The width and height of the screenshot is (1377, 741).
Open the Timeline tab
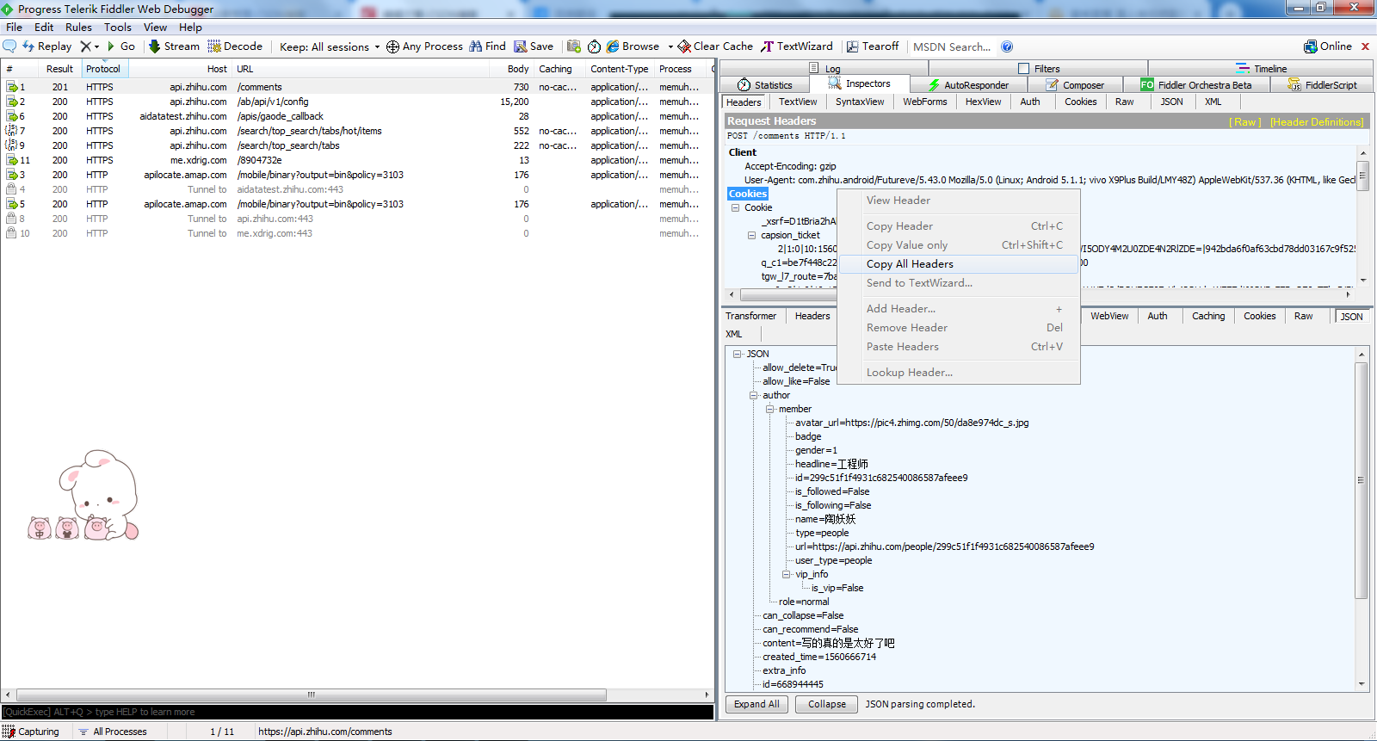click(1262, 68)
